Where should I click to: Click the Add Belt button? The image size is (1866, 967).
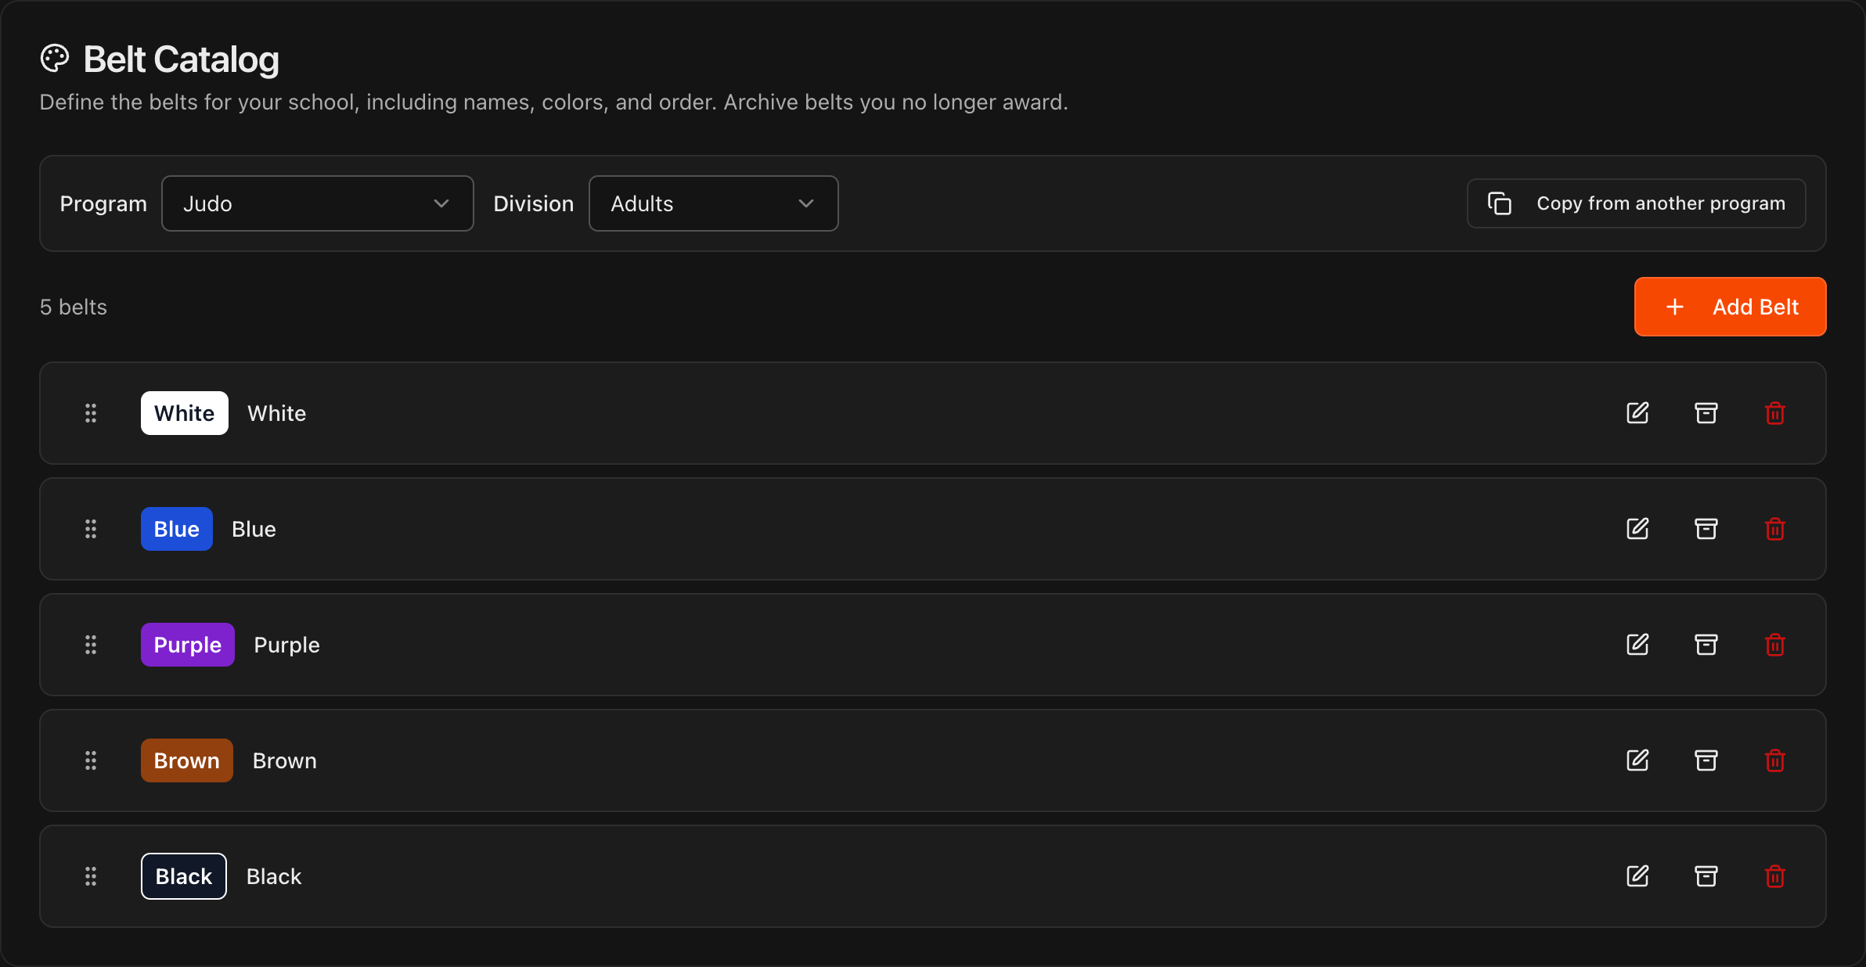[1731, 307]
